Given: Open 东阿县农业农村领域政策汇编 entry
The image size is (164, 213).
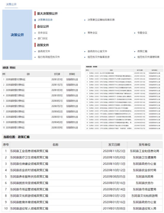Looking at the screenshot, I should click(29, 170).
